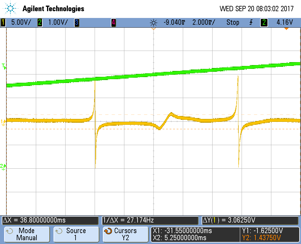Select the highlighted Y2 cursor value
This screenshot has width=301, height=244.
coord(262,238)
